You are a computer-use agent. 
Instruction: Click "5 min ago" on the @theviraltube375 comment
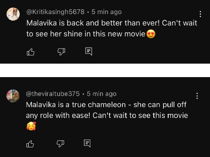coord(101,94)
